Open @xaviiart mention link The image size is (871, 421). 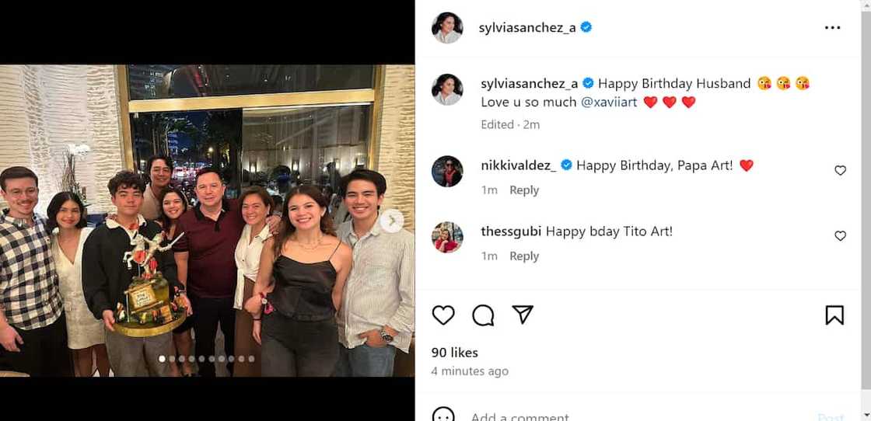click(x=609, y=102)
